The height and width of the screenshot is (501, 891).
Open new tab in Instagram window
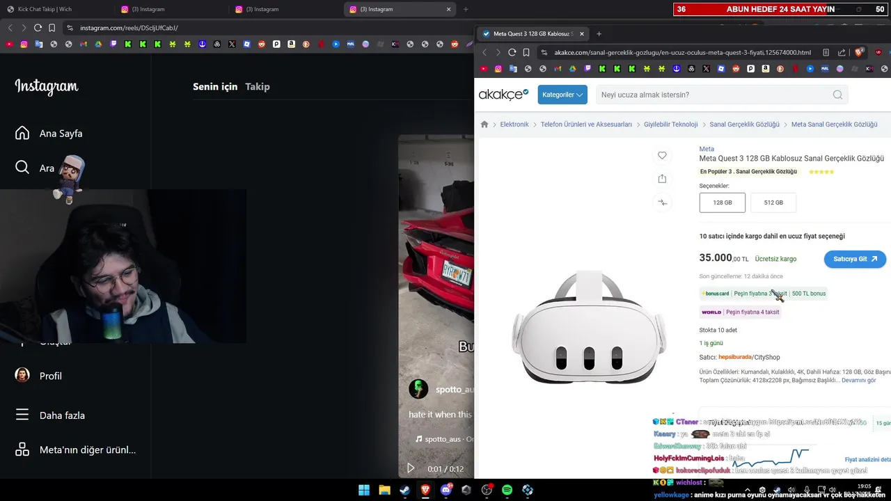(x=466, y=9)
